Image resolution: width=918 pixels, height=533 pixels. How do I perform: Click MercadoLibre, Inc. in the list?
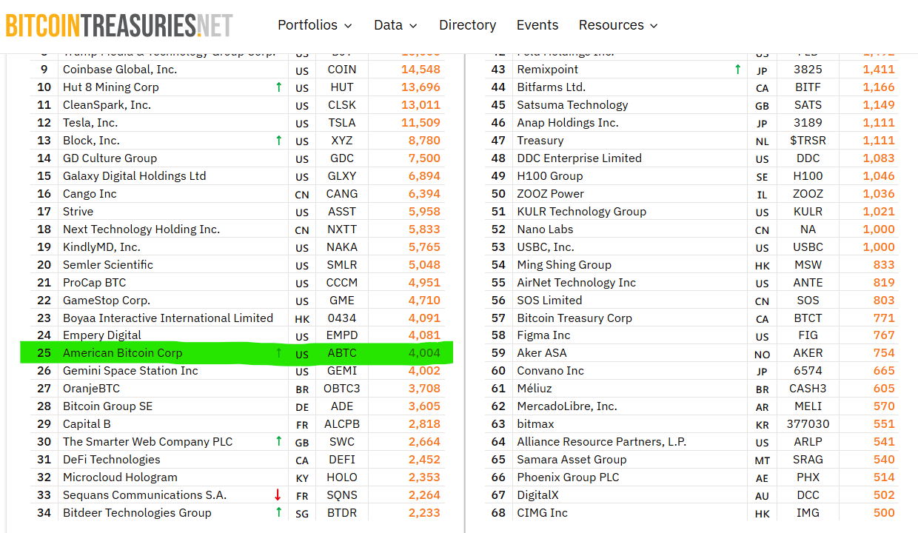click(567, 406)
